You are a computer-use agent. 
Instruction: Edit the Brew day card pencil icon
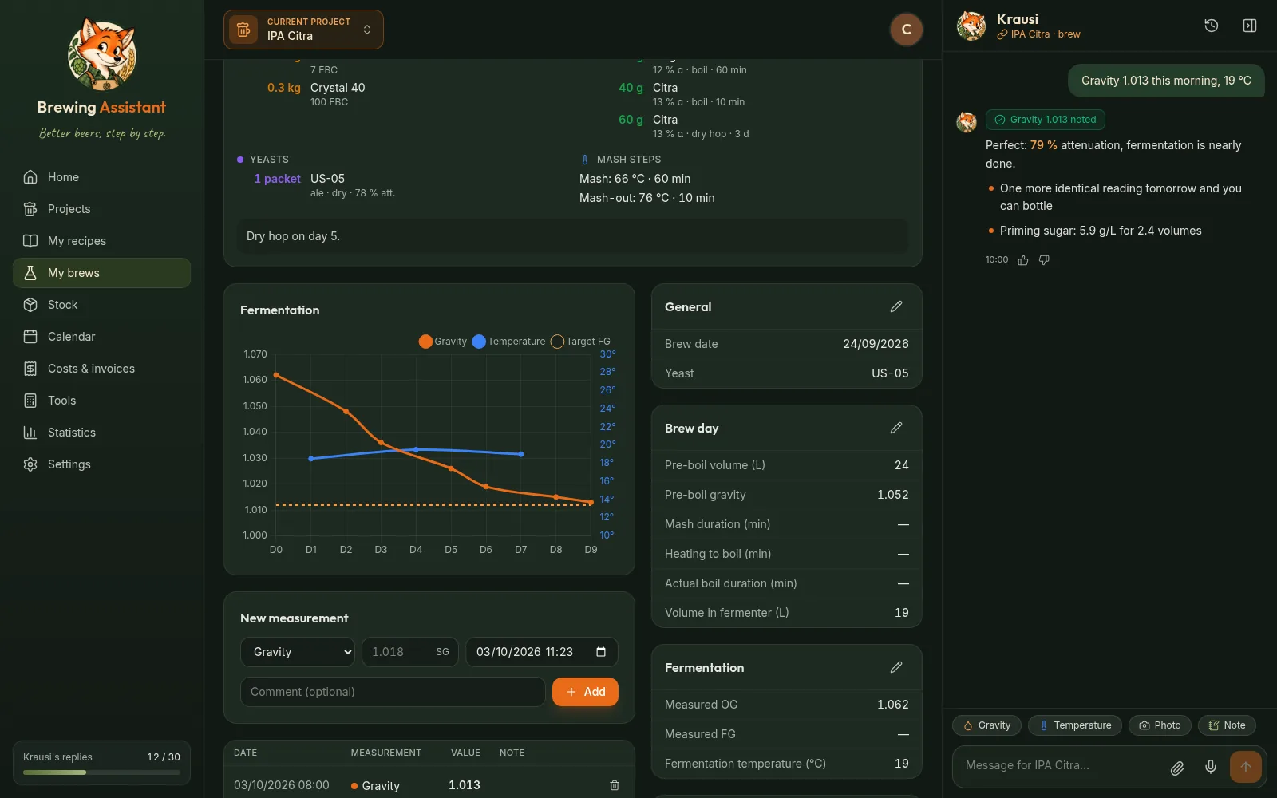coord(896,428)
